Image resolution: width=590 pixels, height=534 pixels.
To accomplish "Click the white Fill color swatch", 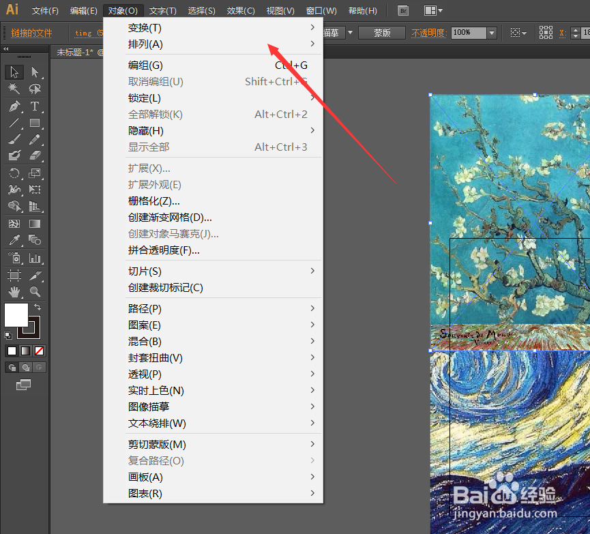I will click(16, 315).
